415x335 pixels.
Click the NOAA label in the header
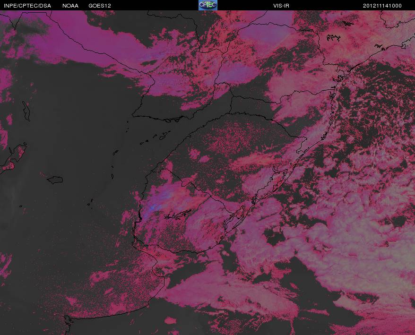70,6
